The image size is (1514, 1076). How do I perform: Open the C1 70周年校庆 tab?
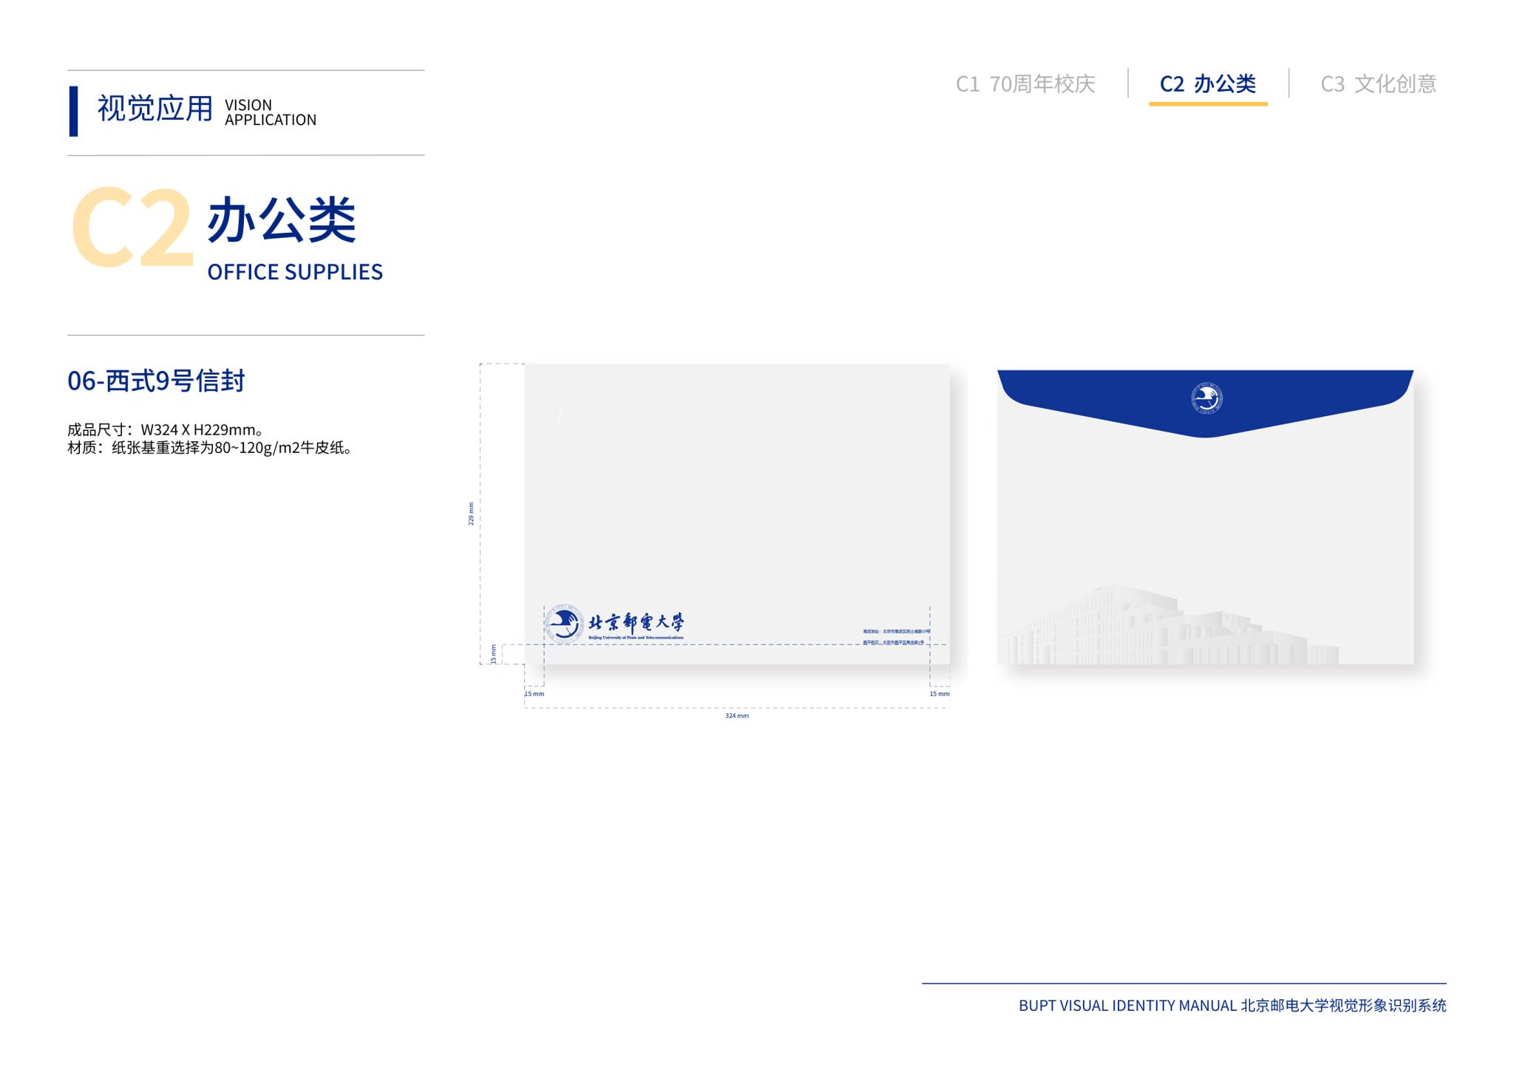1025,84
